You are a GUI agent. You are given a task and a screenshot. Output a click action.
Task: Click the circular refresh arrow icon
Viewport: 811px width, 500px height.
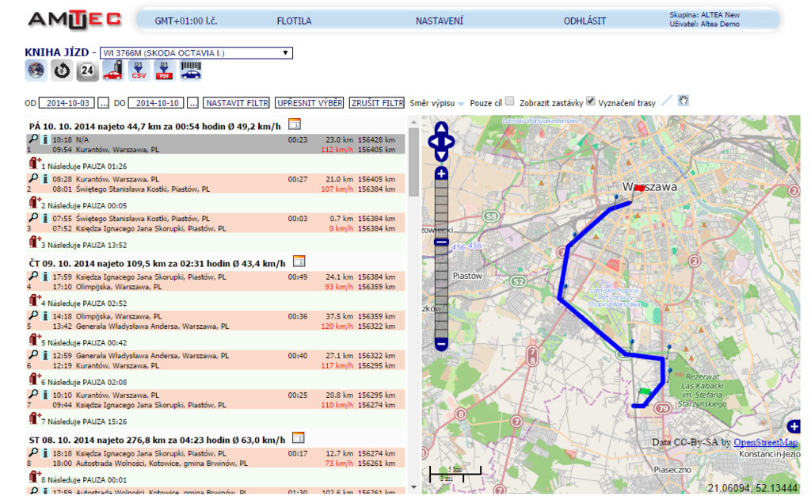pos(61,71)
